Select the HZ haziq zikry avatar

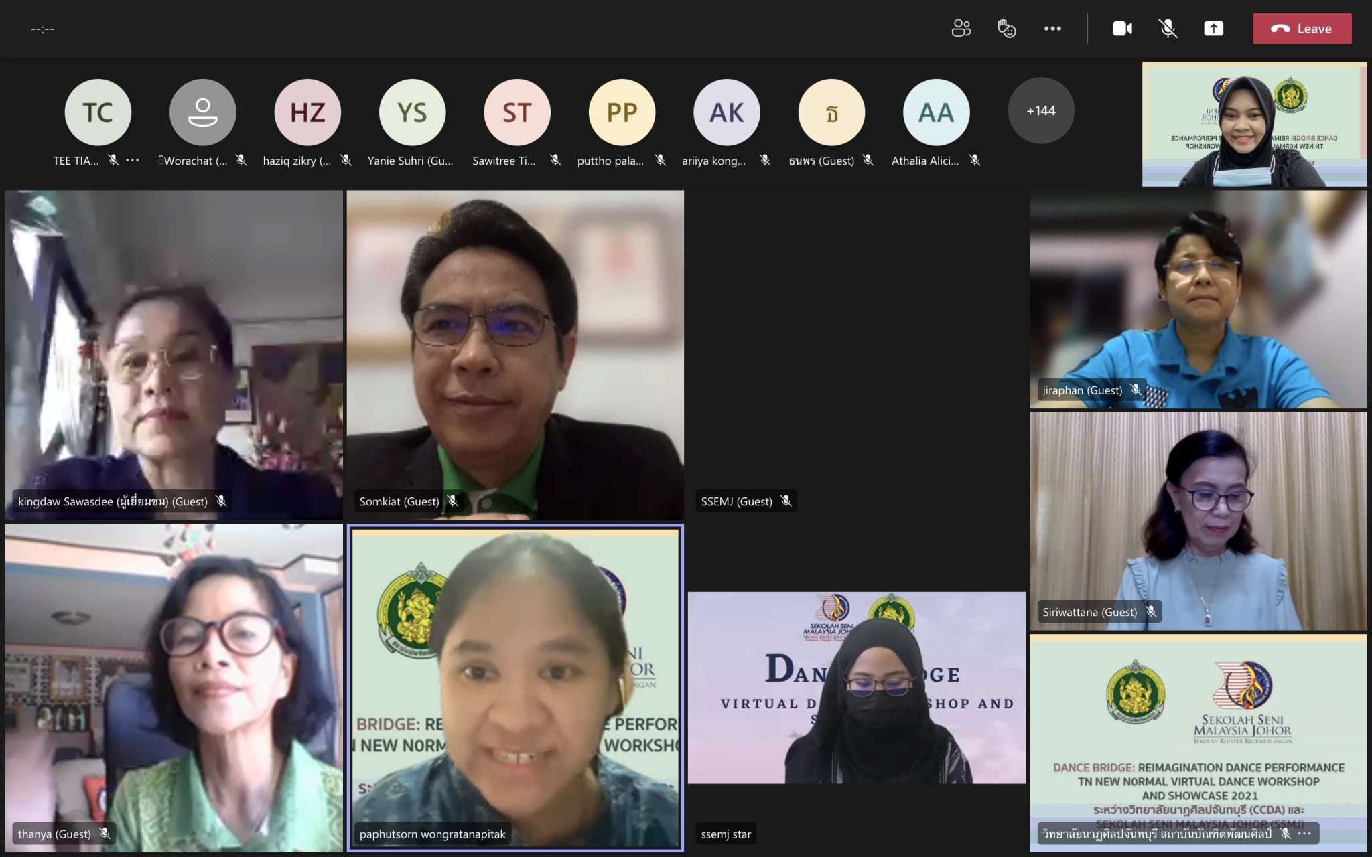(307, 112)
